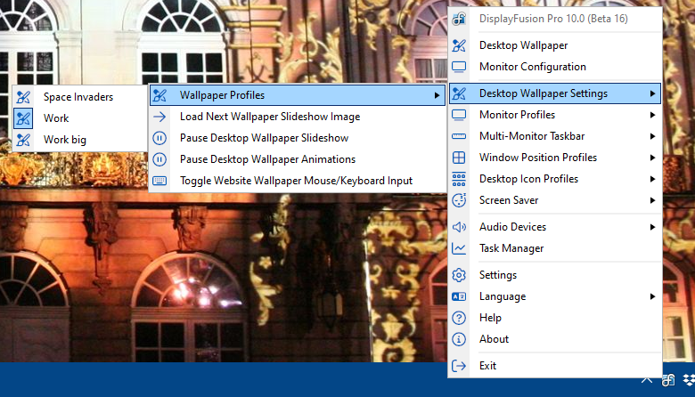This screenshot has height=397, width=695.
Task: Click the Work big profile icon
Action: (x=23, y=140)
